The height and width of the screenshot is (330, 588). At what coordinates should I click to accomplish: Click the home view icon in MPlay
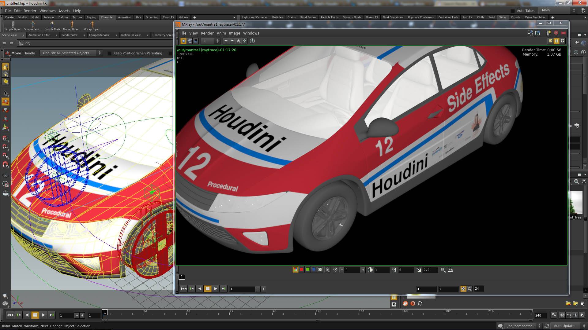[x=238, y=41]
